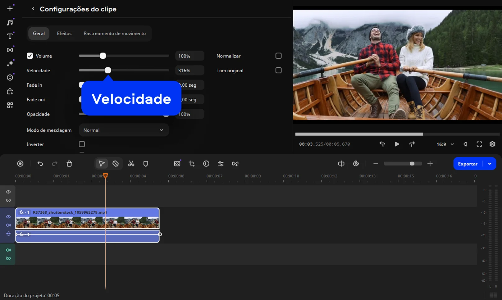Screen dimensions: 502x300
Task: Expand the Modo de mesclagem dropdown
Action: tap(124, 130)
